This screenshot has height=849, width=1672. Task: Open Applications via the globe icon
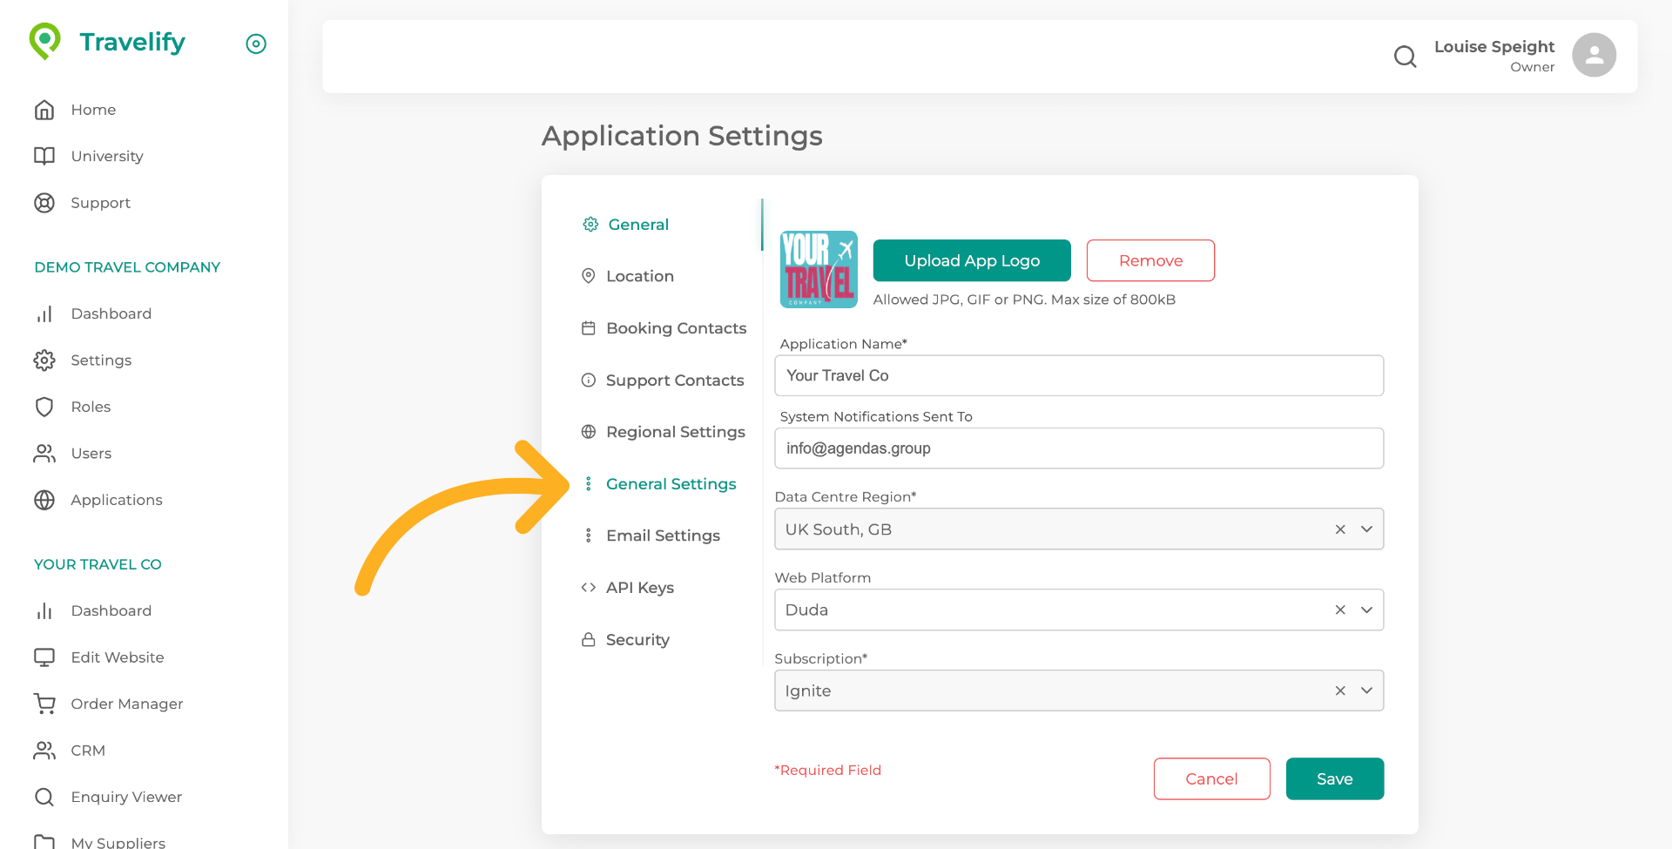pos(44,500)
